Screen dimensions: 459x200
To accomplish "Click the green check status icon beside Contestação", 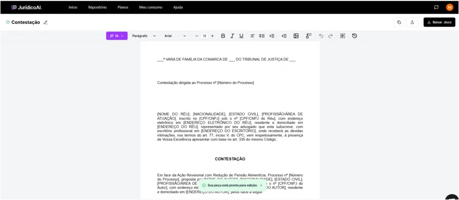I will [8, 22].
